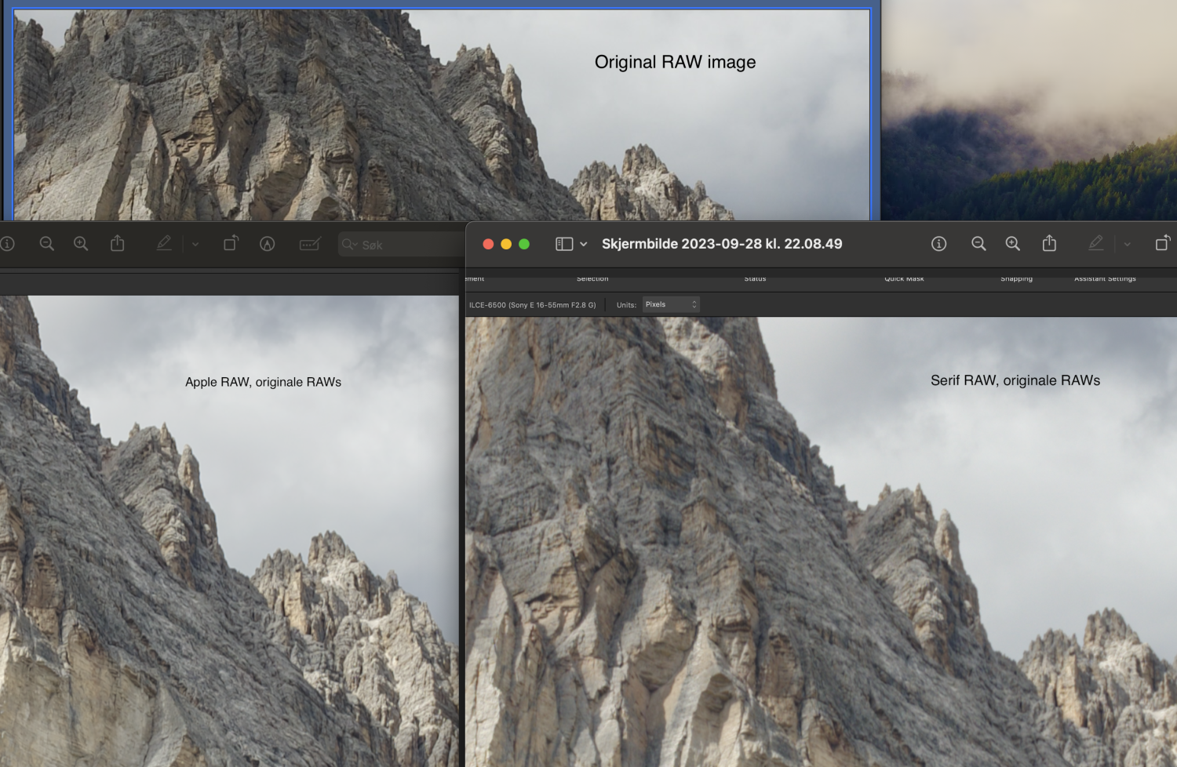Open the Units Pixels dropdown

tap(671, 304)
